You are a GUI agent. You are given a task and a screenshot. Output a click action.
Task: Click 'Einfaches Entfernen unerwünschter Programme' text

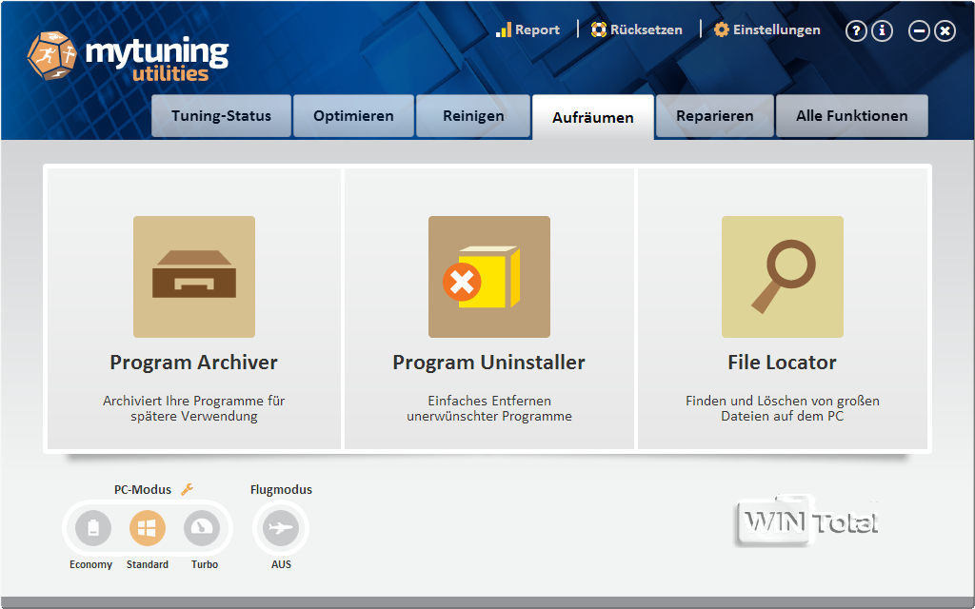tap(489, 408)
